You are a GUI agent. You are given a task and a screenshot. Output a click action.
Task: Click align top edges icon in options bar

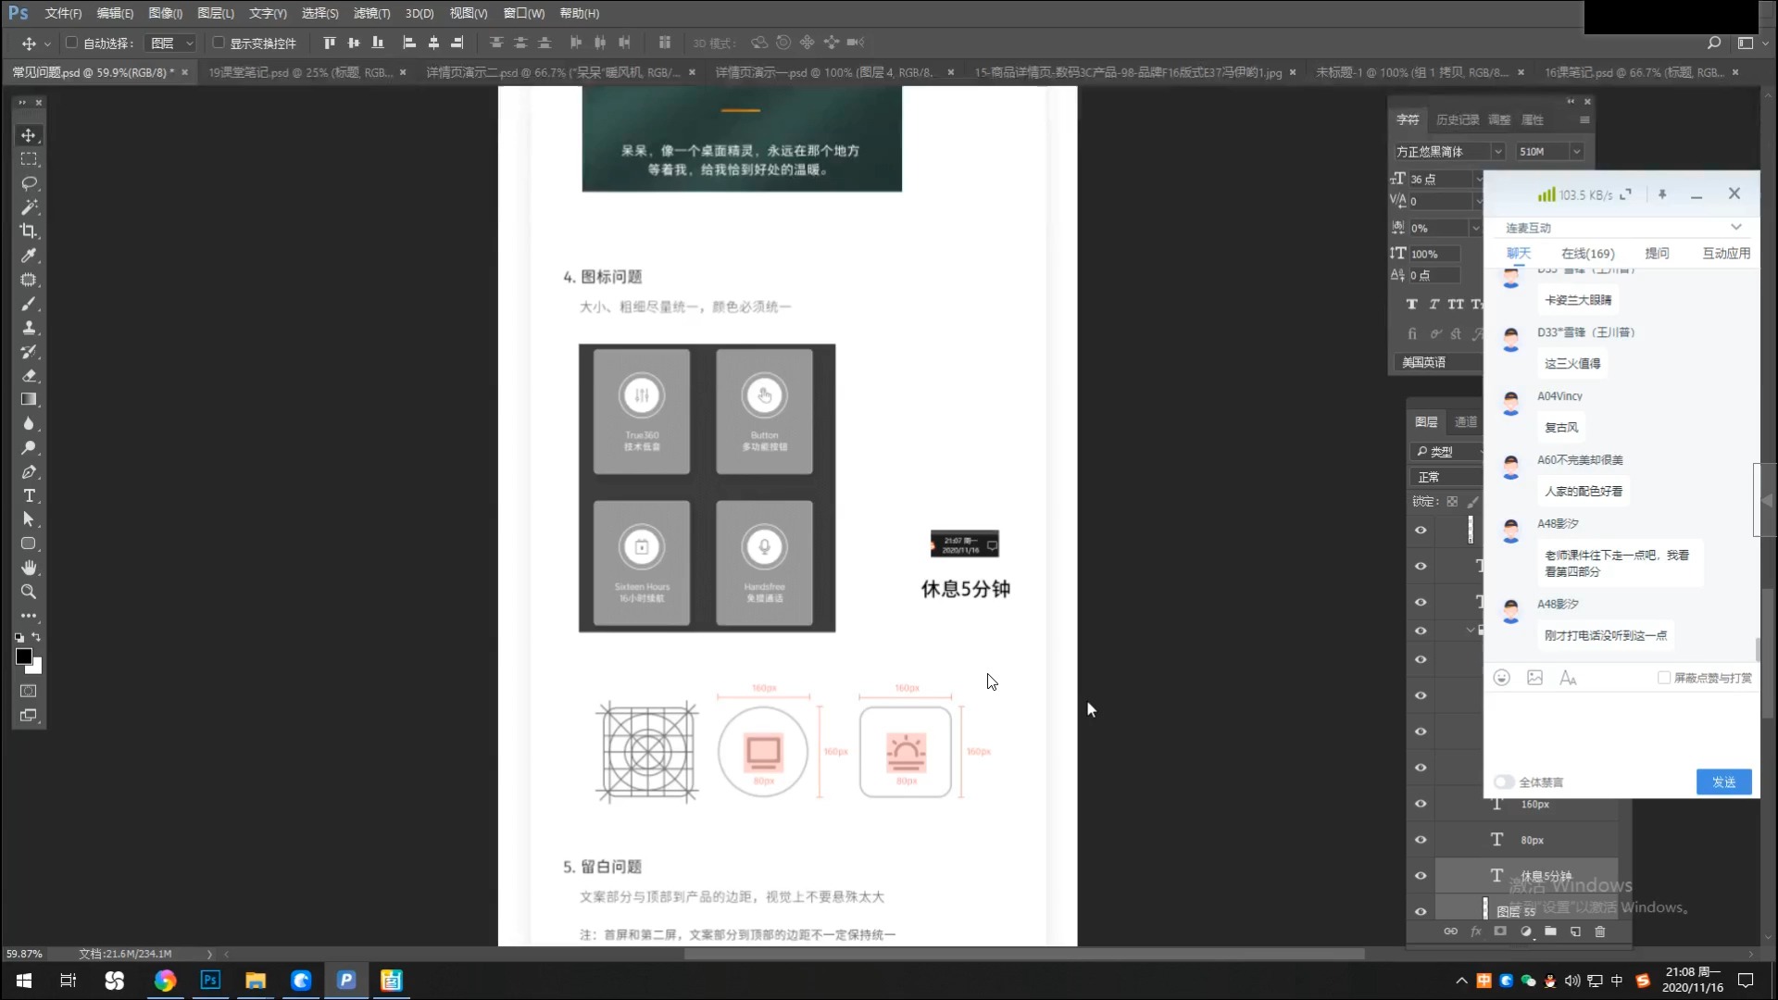[x=329, y=43]
